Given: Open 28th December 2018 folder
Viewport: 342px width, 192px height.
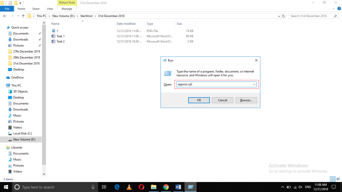Looking at the screenshot, I should click(26, 57).
